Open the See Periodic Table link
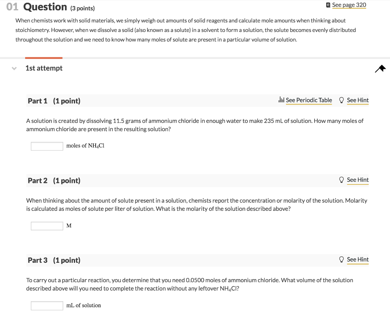The height and width of the screenshot is (313, 390). pos(309,100)
